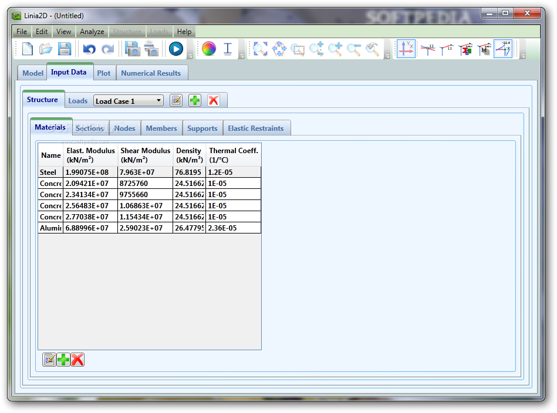Toggle the load values display icon

(x=503, y=49)
